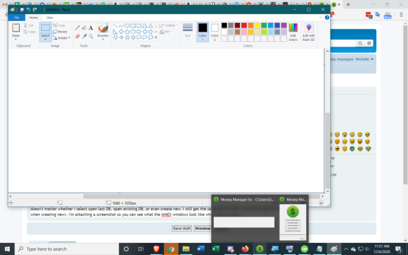Choose the Fill with color bucket tool
Viewport: 408px width, 255px height.
[x=84, y=28]
